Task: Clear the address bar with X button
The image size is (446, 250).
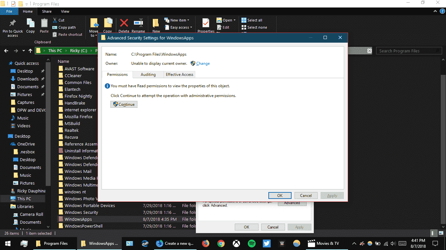Action: pos(369,51)
